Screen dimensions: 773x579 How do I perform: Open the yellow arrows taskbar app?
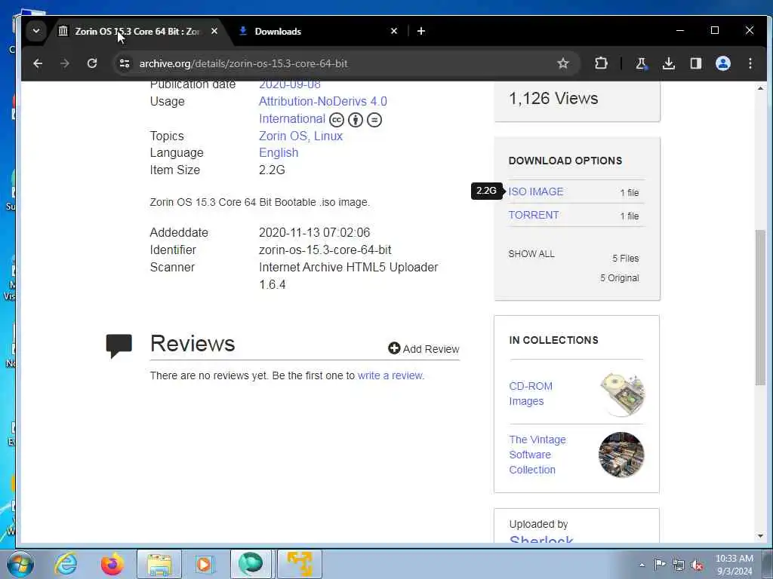[299, 564]
